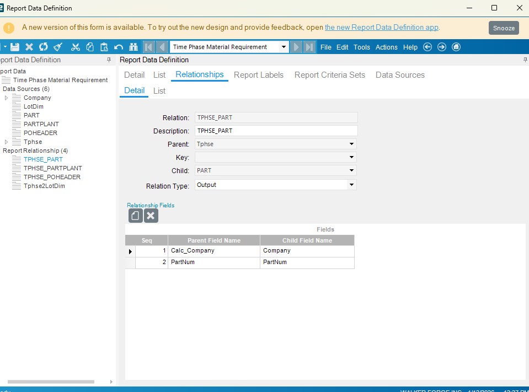The image size is (529, 392).
Task: Open search with the binoculars icon
Action: pos(133,47)
